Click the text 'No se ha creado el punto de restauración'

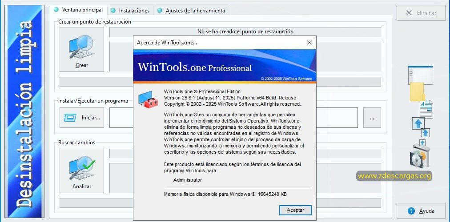tap(245, 32)
